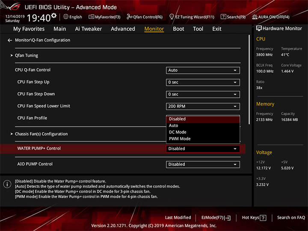Go to the Boot tab
The image size is (308, 231).
tap(178, 29)
